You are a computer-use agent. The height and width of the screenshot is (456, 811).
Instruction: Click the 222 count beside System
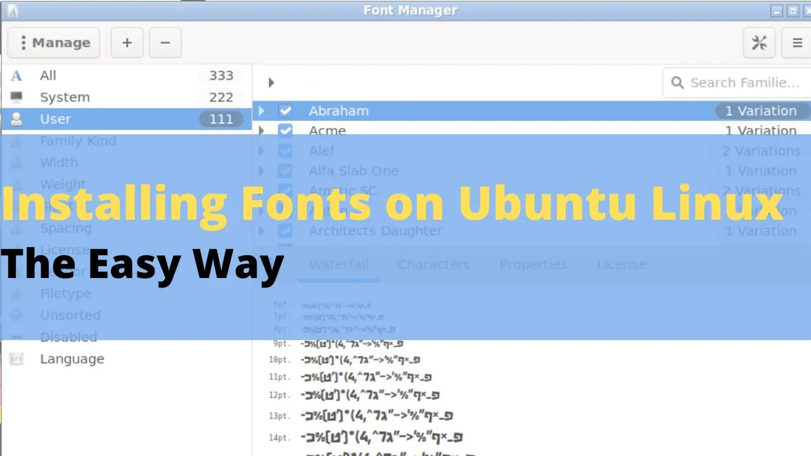coord(221,97)
